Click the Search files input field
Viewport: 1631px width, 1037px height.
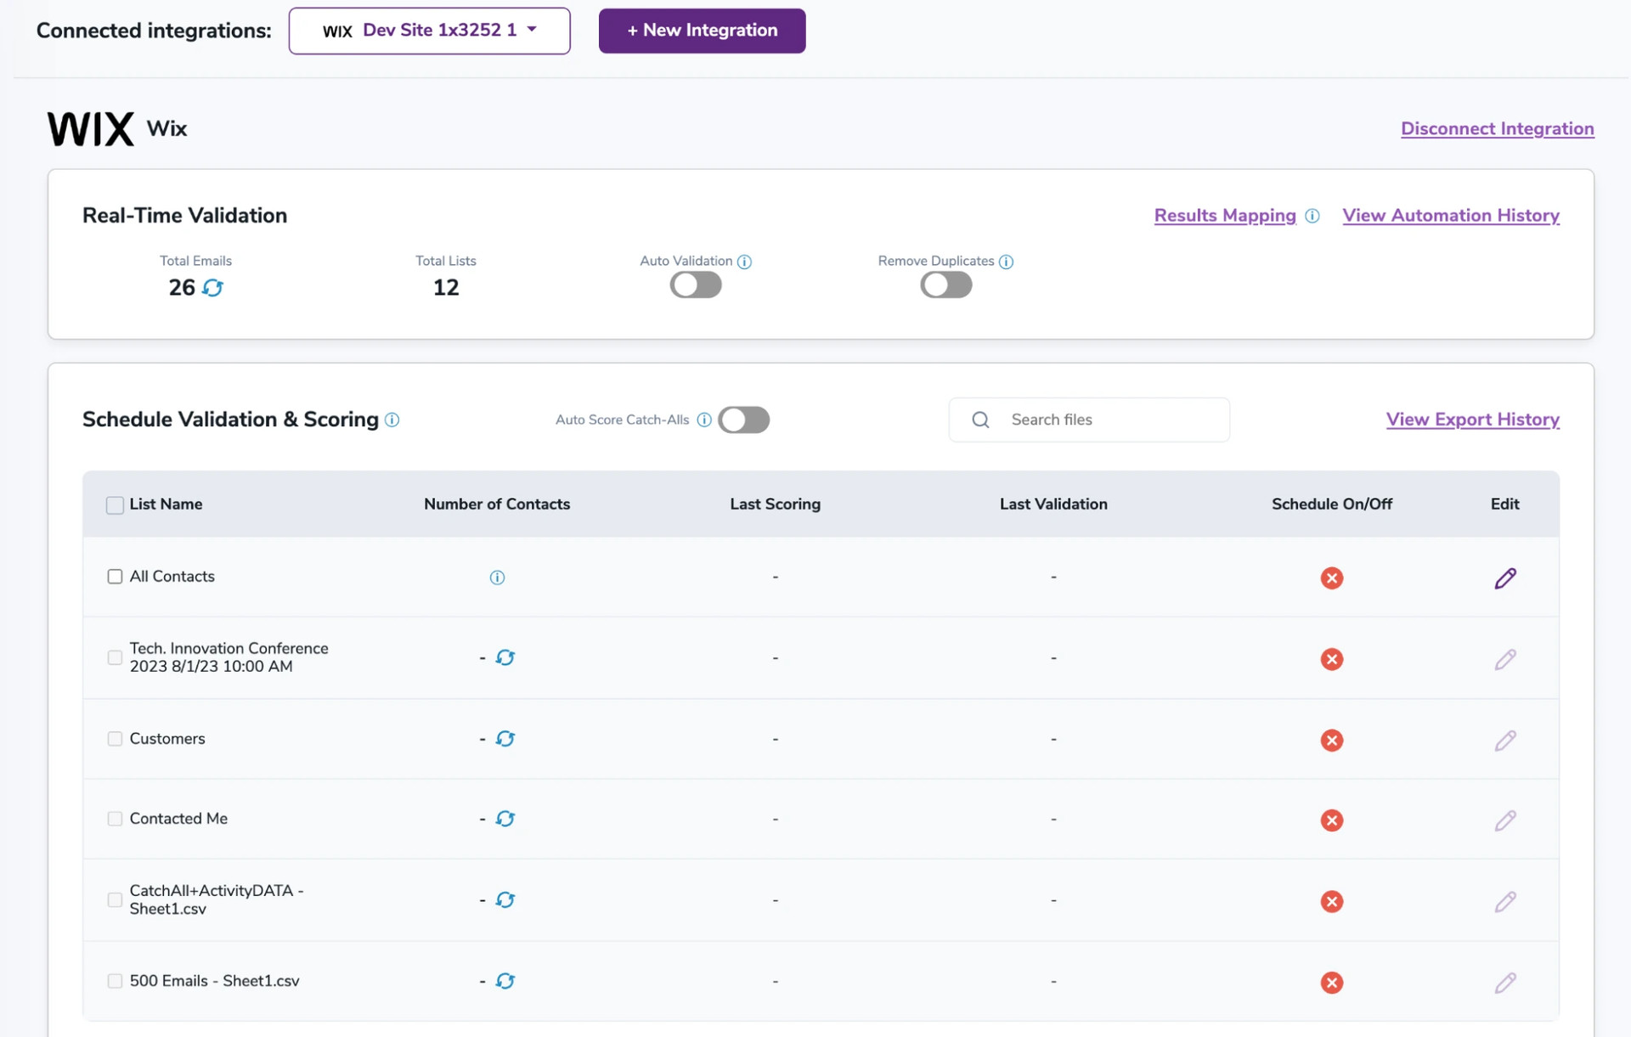coord(1104,420)
